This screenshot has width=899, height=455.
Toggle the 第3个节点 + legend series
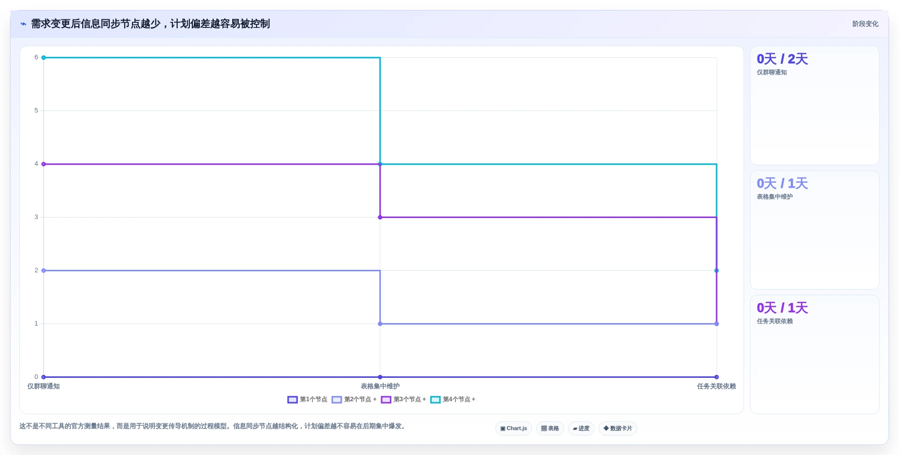pyautogui.click(x=404, y=399)
